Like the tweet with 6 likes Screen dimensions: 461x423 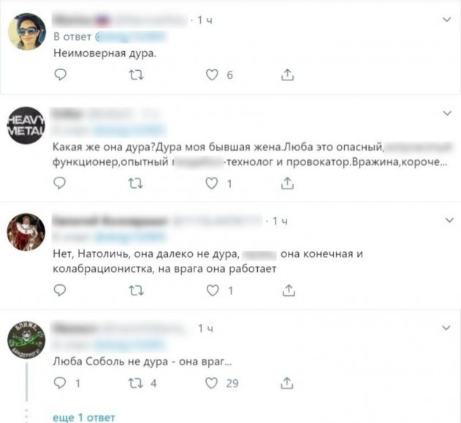coord(212,75)
